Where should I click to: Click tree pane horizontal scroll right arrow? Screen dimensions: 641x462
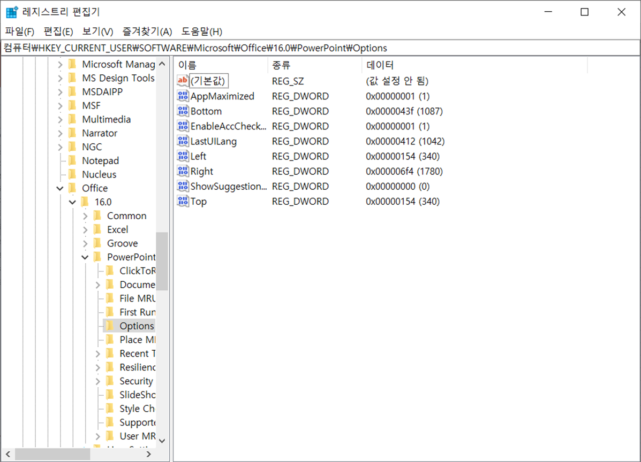point(149,454)
